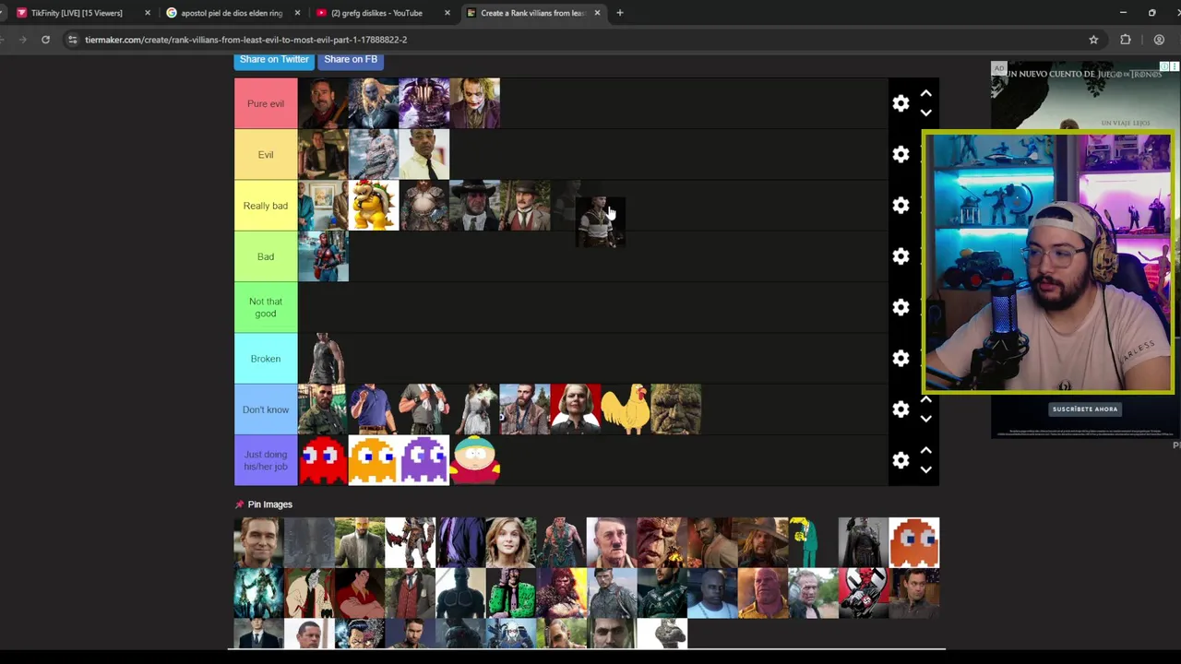Open settings gear for Bad row

901,256
